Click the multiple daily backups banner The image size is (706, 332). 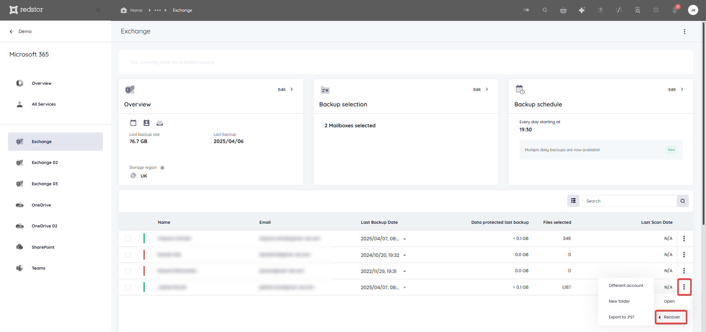(601, 150)
